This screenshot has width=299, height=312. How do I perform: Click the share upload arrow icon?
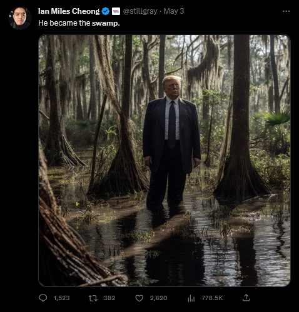tap(246, 298)
